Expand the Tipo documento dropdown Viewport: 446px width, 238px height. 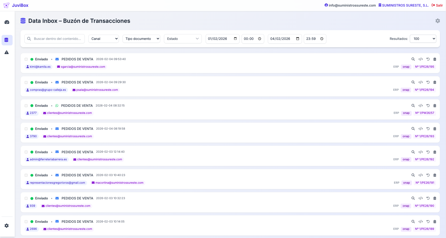[x=141, y=39]
